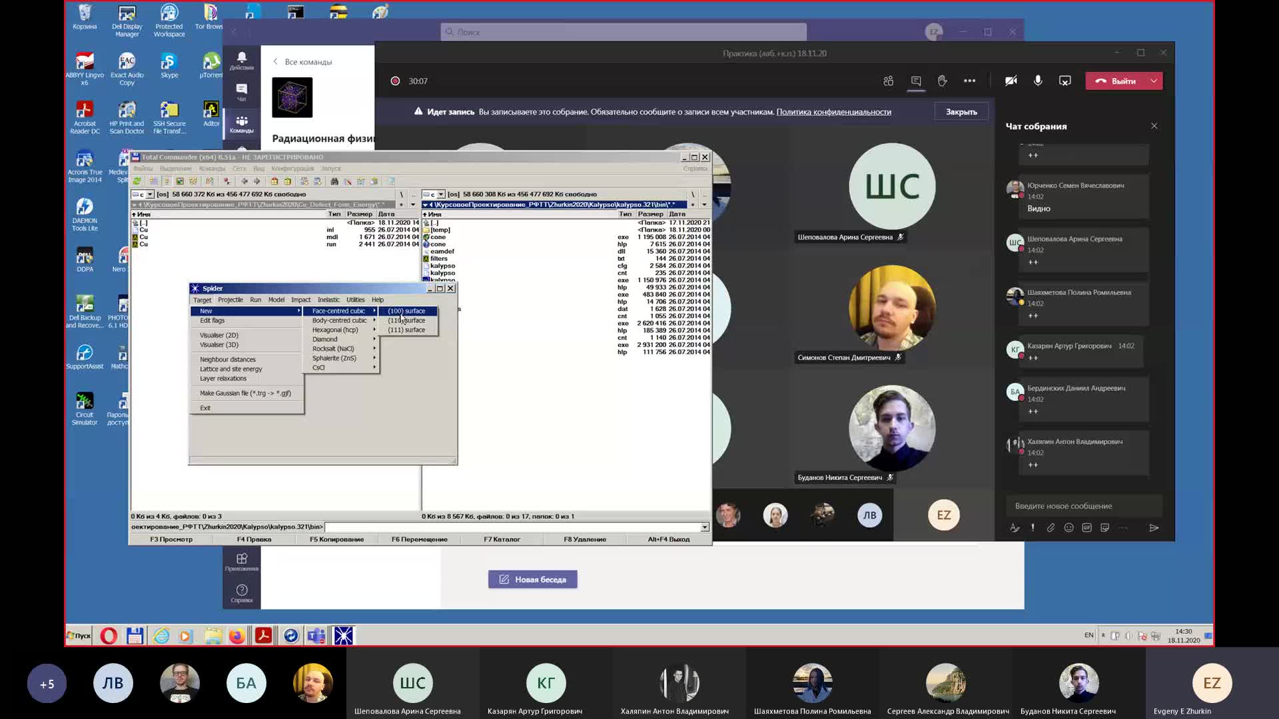Click the Новая беседа button
This screenshot has height=719, width=1279.
point(532,579)
